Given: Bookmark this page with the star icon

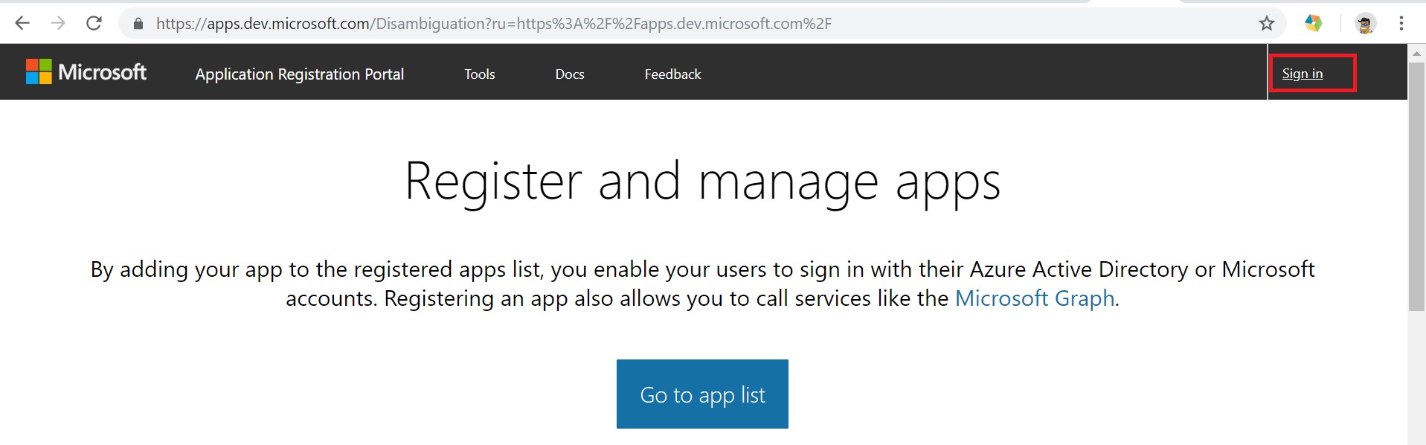Looking at the screenshot, I should (1267, 24).
